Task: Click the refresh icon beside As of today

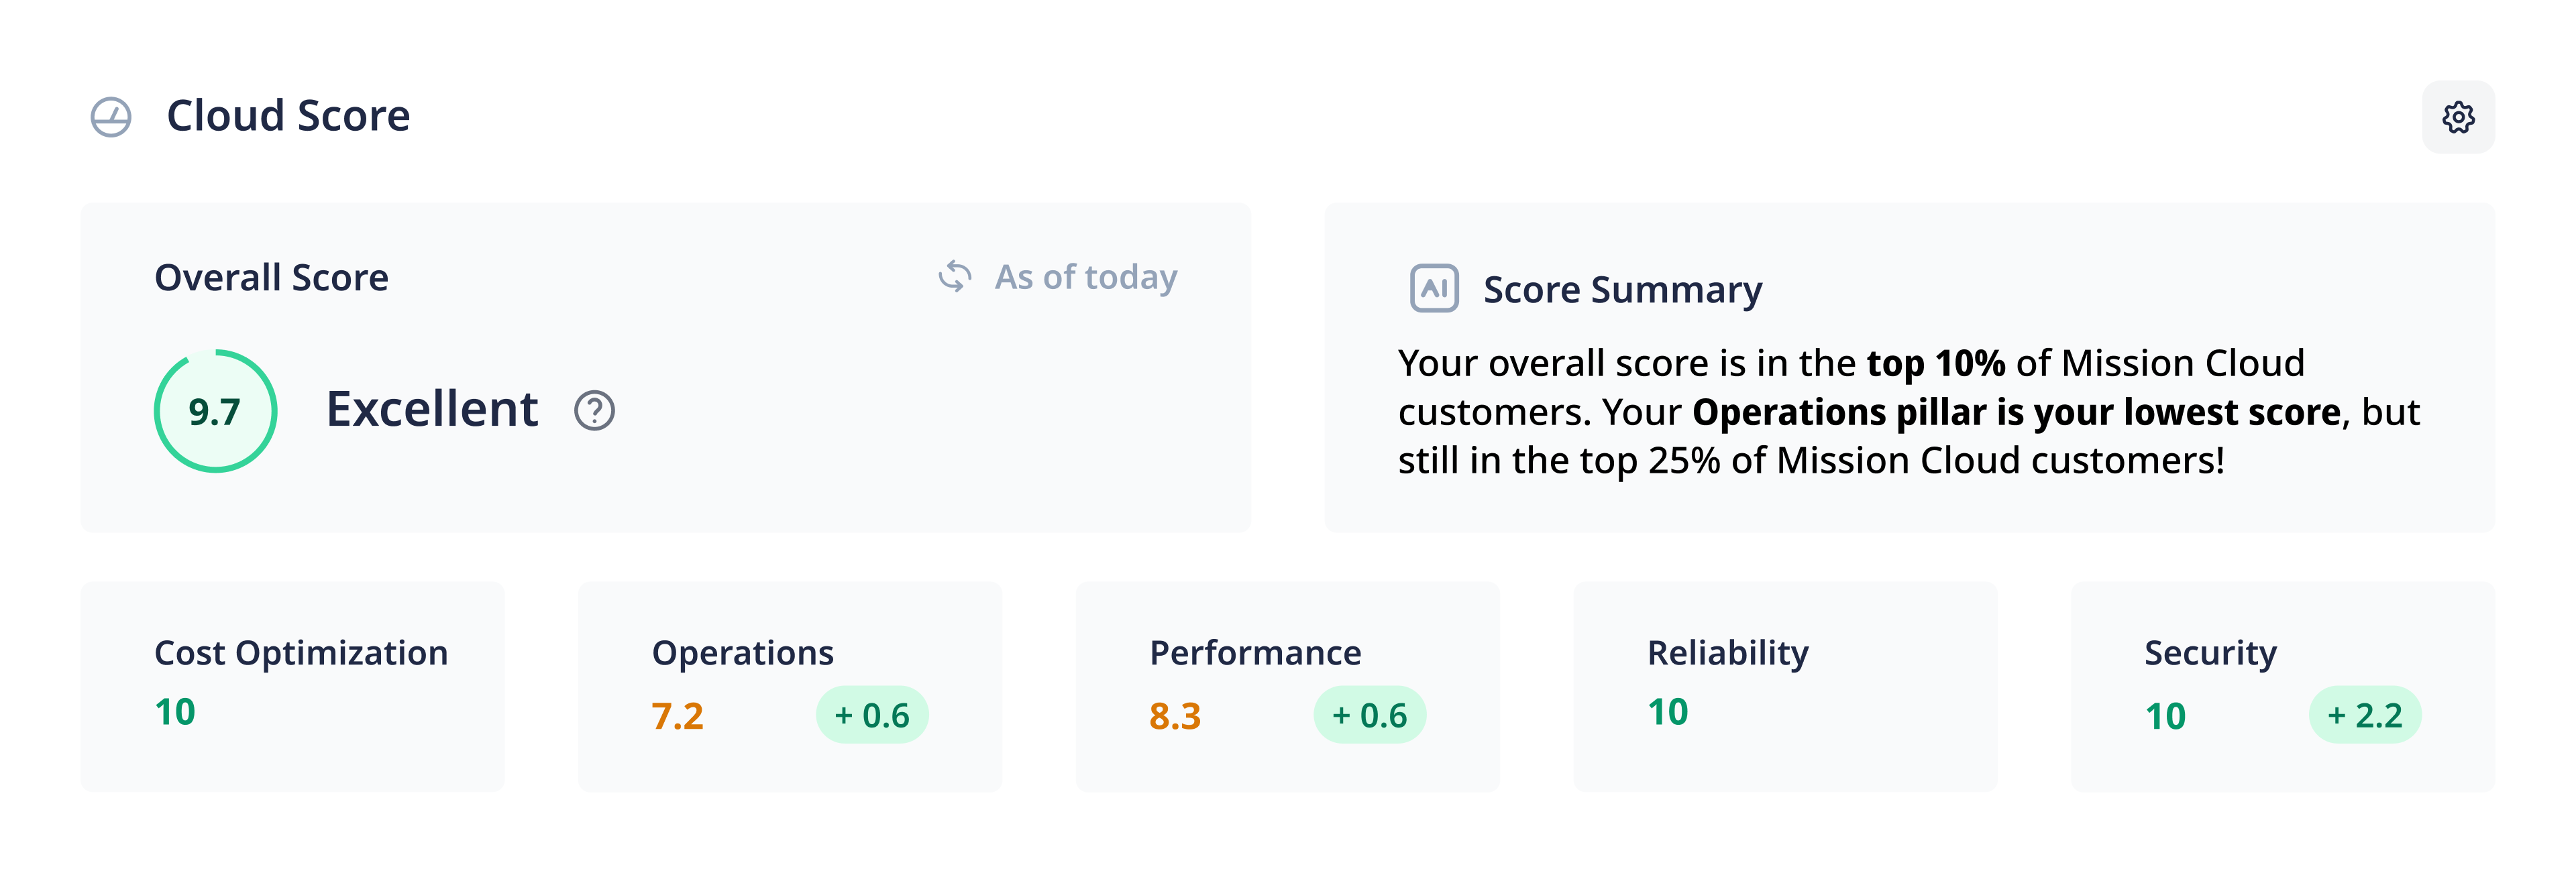Action: click(955, 276)
